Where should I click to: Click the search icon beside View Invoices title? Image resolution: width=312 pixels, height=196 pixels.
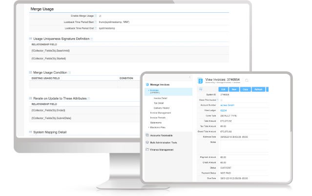247,80
